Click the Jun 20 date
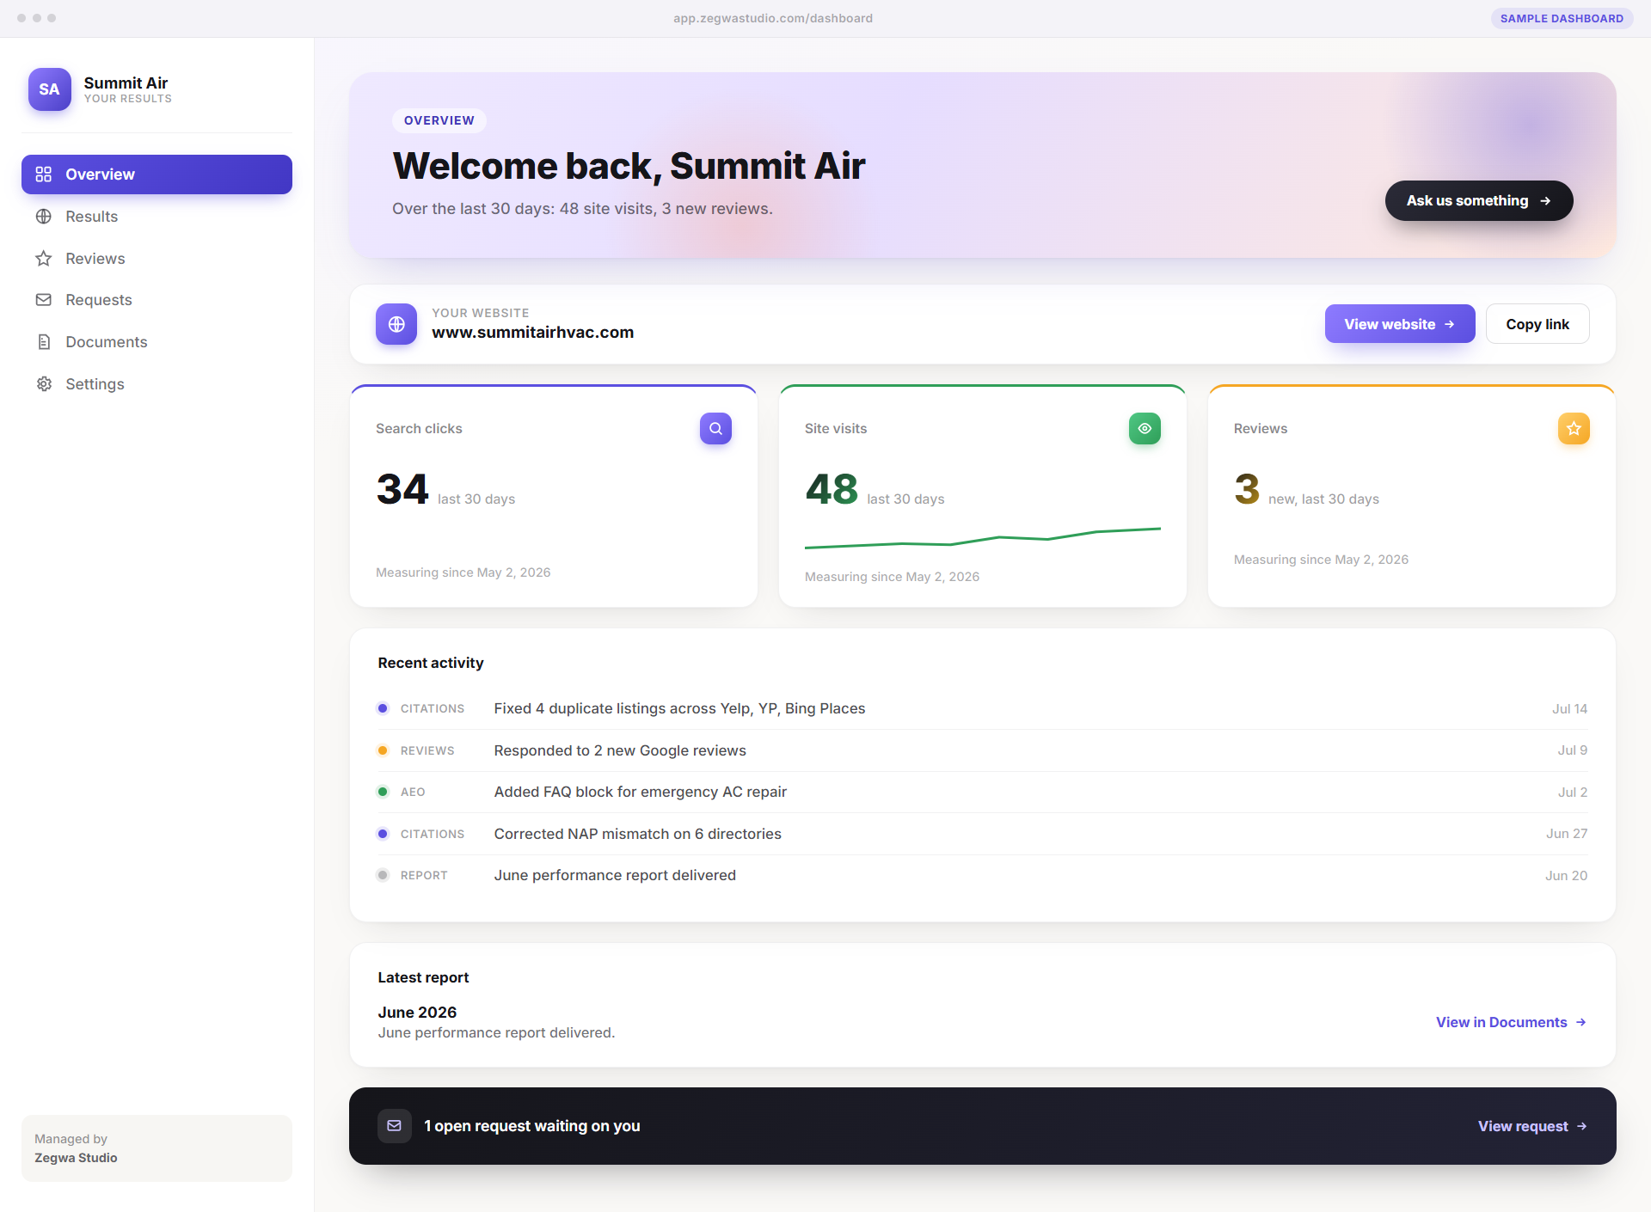This screenshot has width=1651, height=1212. click(x=1566, y=875)
